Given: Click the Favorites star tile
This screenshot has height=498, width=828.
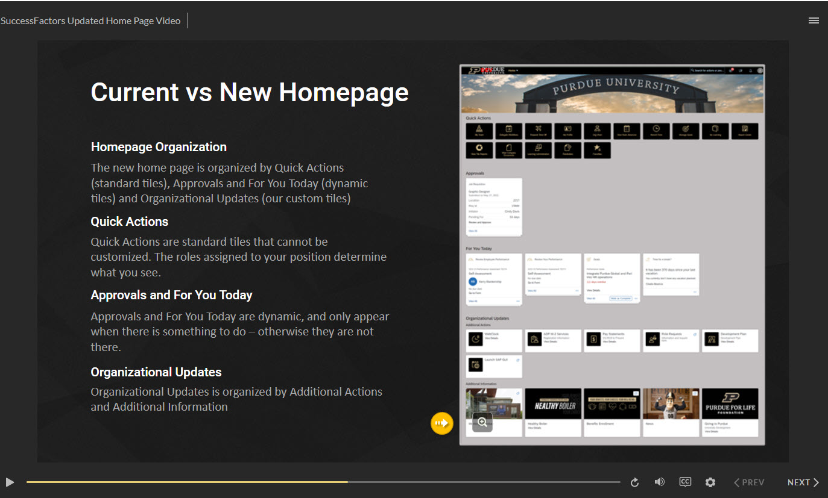Looking at the screenshot, I should click(597, 150).
